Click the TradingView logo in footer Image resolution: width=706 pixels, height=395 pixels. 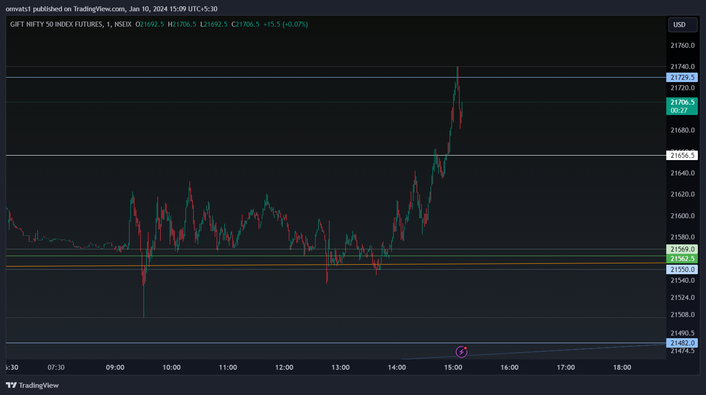pyautogui.click(x=32, y=385)
